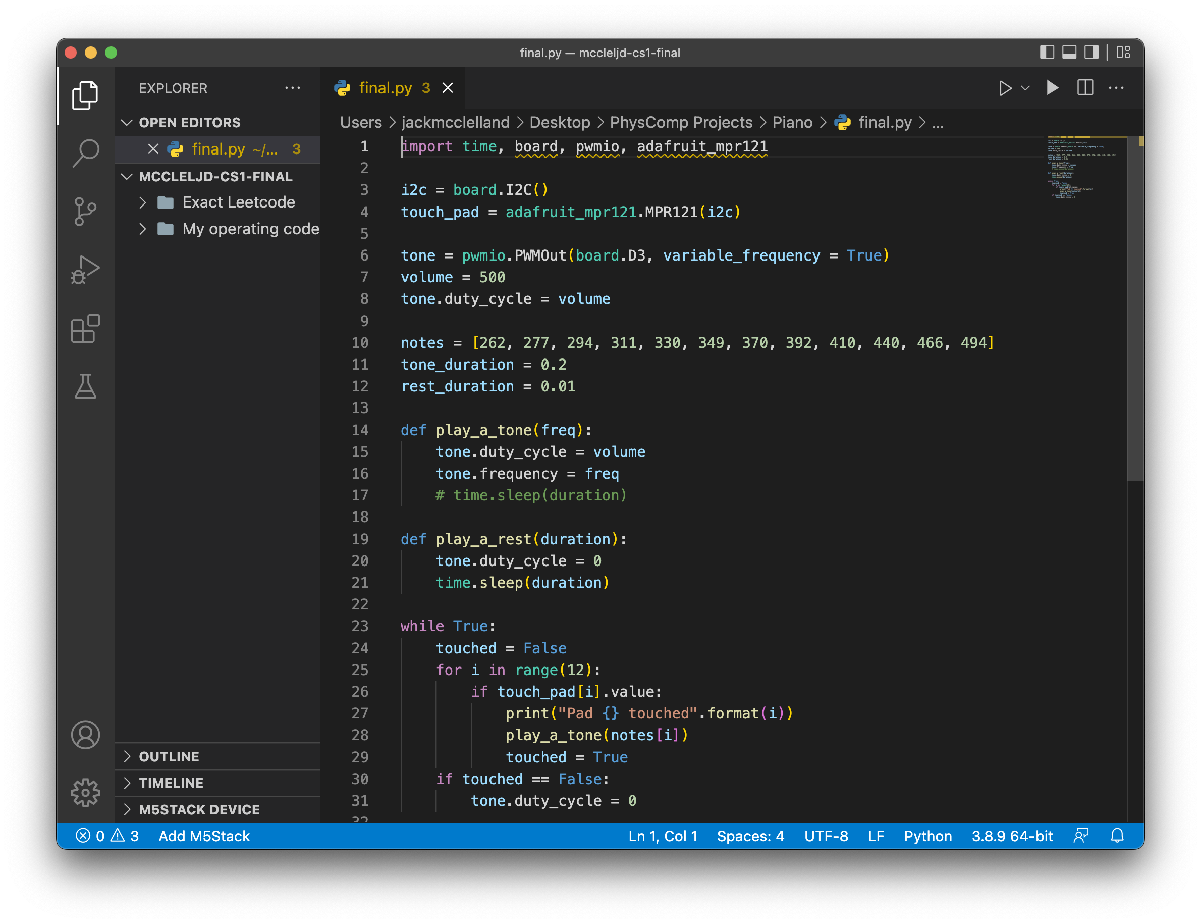This screenshot has height=924, width=1201.
Task: Click Desktop in the breadcrumb path
Action: coord(560,122)
